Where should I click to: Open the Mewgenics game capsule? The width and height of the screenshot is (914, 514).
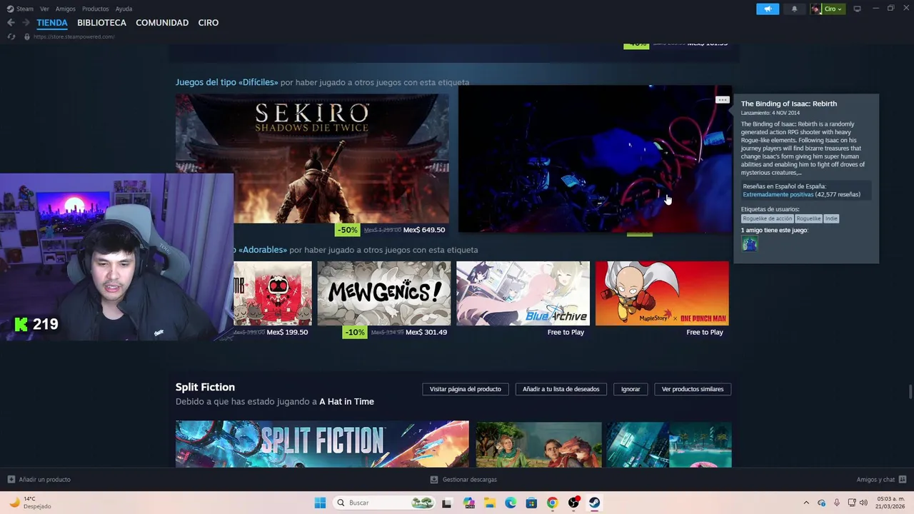coord(384,293)
